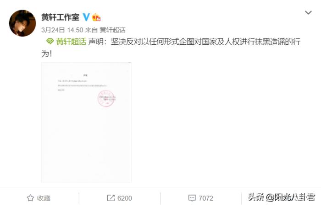Click the star favorite icon
This screenshot has width=321, height=207.
(x=30, y=198)
